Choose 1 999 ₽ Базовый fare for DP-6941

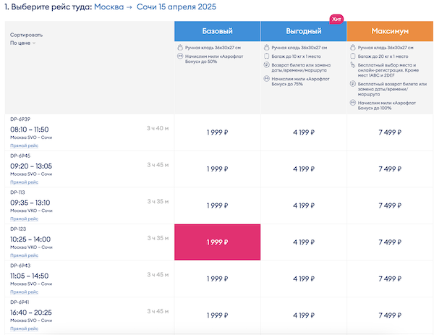[x=217, y=315]
